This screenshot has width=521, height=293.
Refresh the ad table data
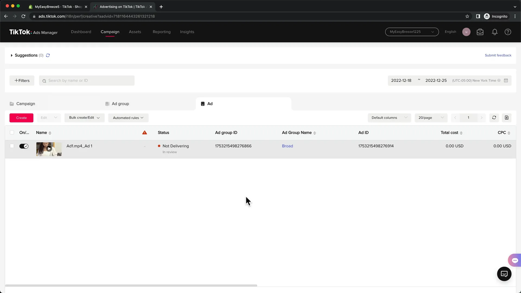tap(494, 118)
